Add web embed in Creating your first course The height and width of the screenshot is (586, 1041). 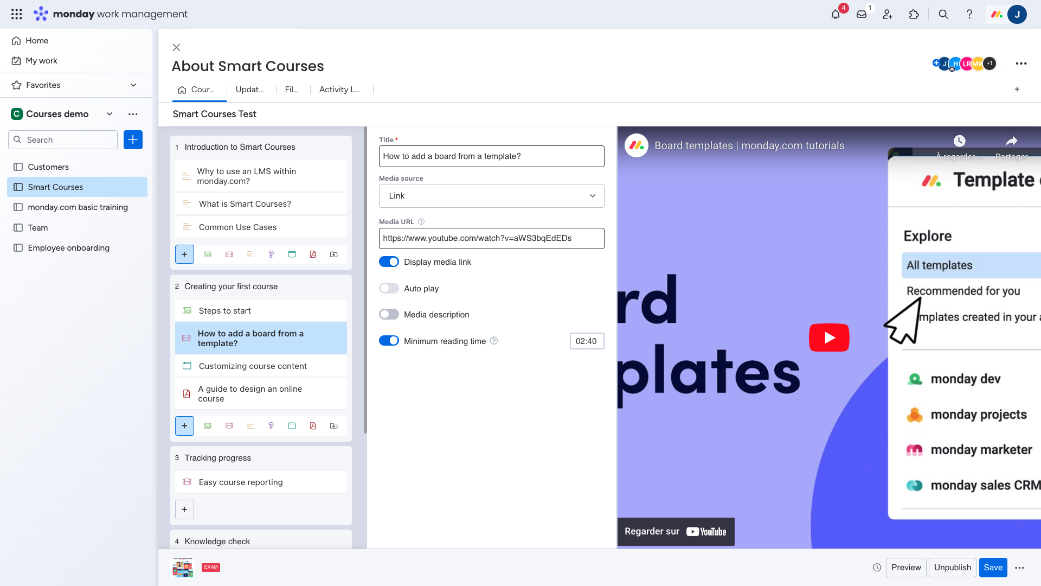tap(292, 426)
